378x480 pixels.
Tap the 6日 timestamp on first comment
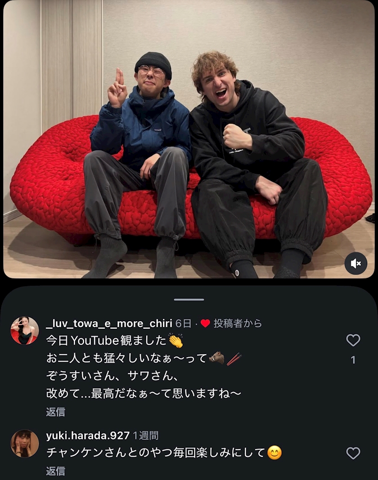(x=183, y=323)
